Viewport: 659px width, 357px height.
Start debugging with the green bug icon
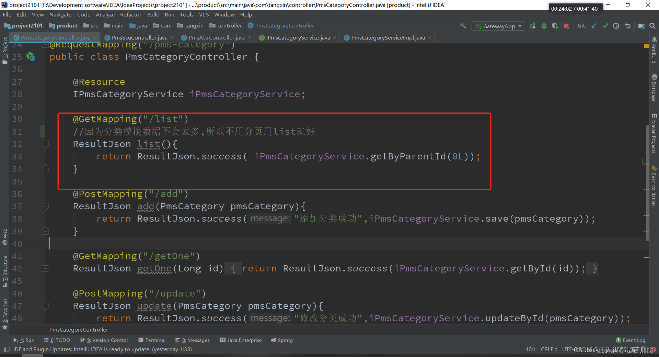[544, 26]
